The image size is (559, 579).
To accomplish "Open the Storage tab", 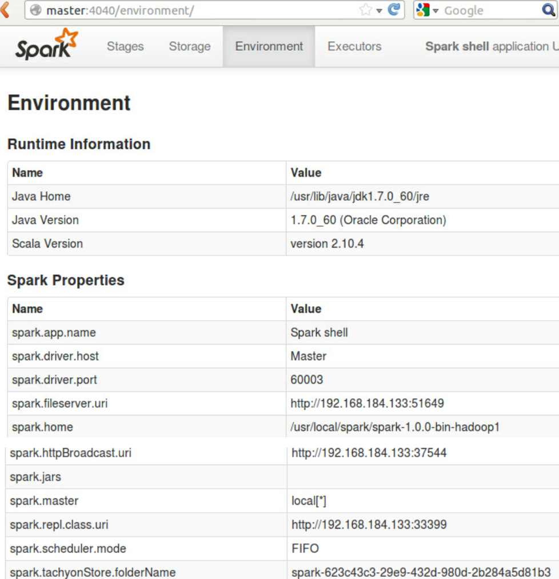I will (x=190, y=47).
